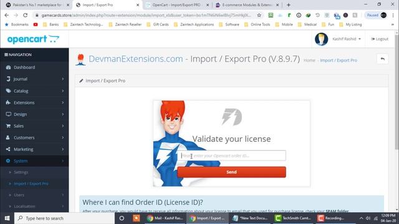
Task: Click the Extensions puzzle icon
Action: click(x=8, y=102)
